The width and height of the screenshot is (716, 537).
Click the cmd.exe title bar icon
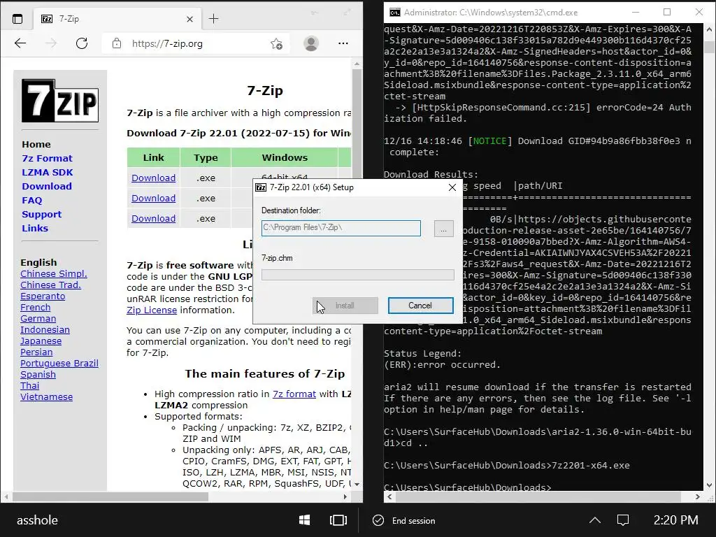pos(394,13)
